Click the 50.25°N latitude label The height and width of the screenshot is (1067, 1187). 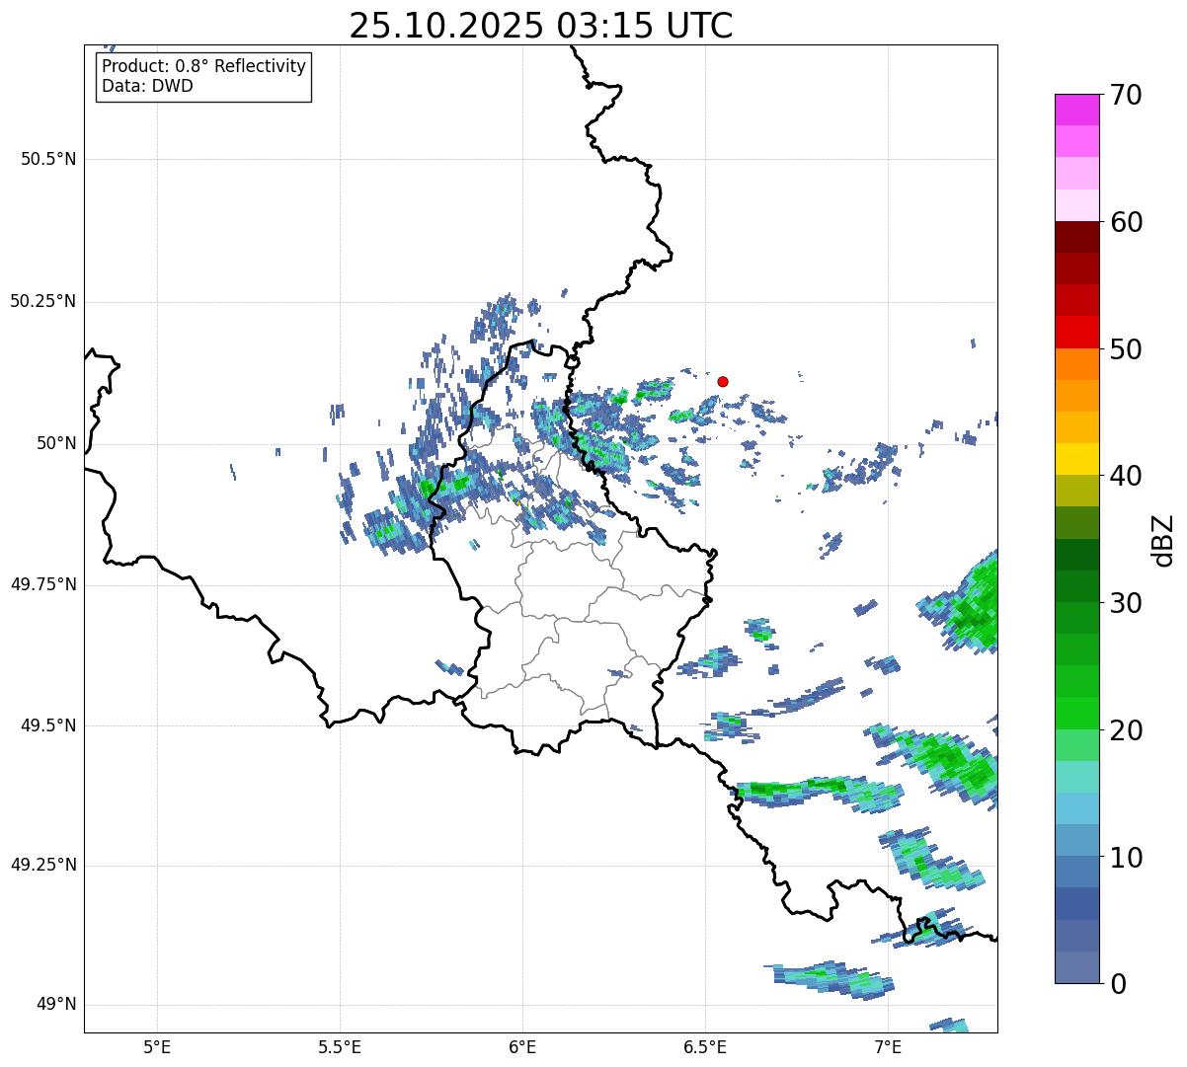pos(43,301)
